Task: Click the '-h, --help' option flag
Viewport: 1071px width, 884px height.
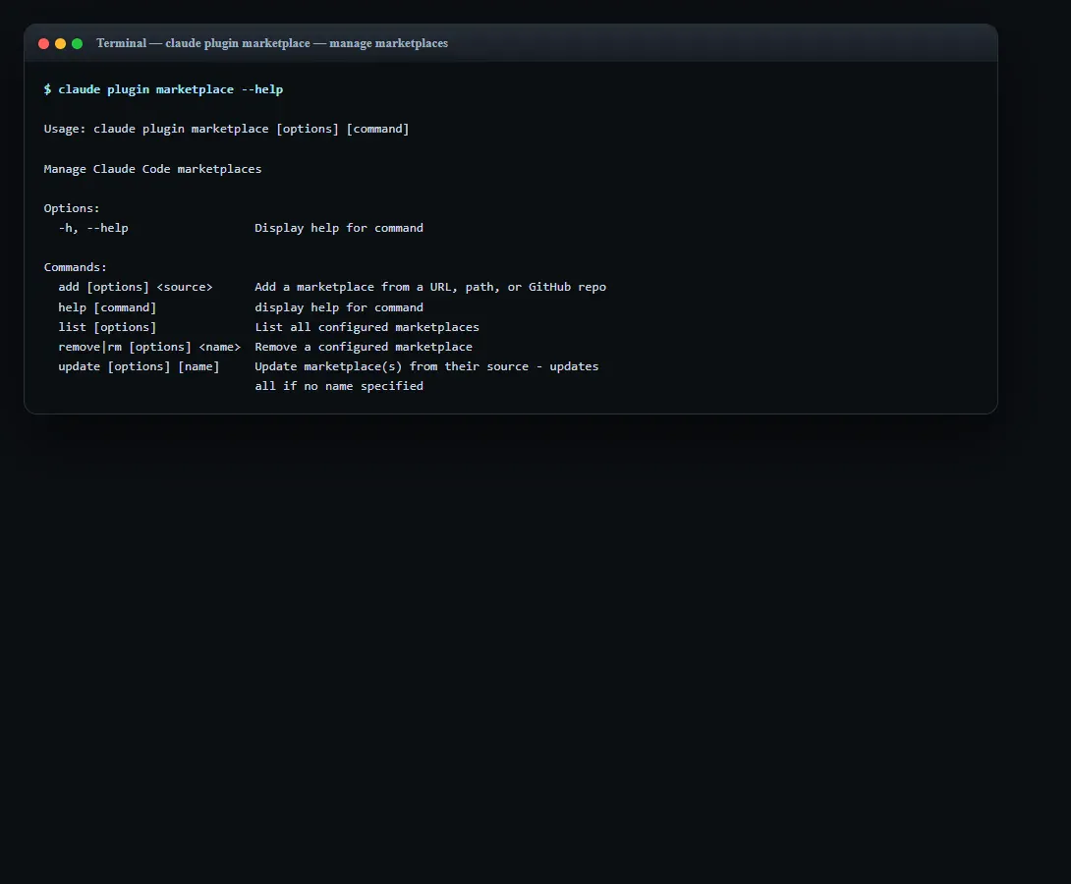Action: click(93, 228)
